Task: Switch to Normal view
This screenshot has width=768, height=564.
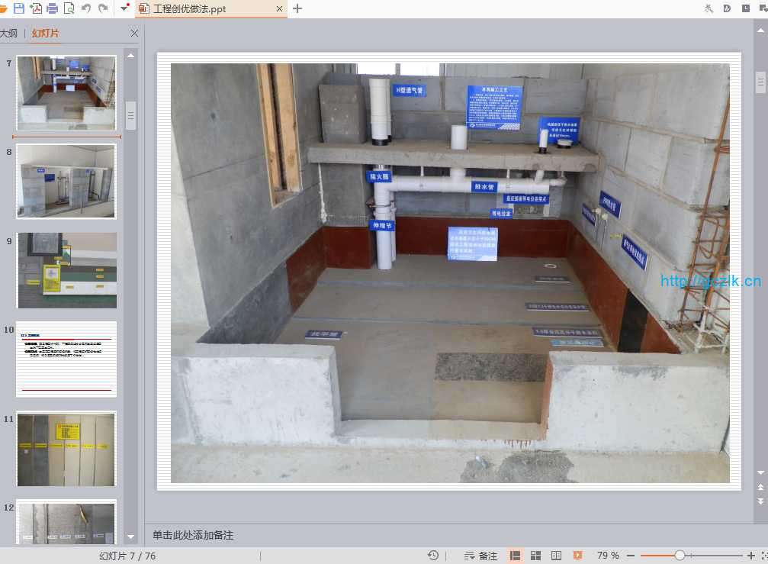Action: [516, 556]
